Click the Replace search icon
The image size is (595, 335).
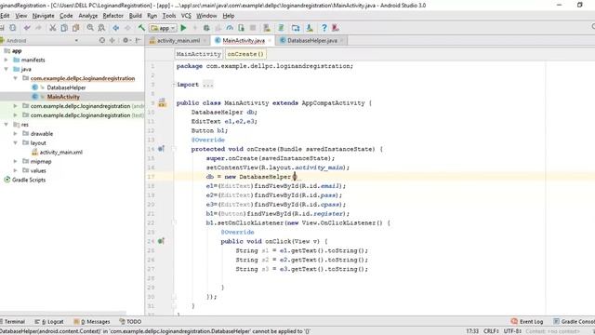click(x=101, y=28)
